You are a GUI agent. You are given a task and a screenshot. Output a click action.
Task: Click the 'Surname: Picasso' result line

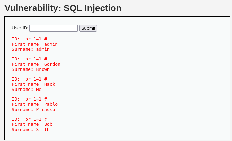[x=34, y=110]
